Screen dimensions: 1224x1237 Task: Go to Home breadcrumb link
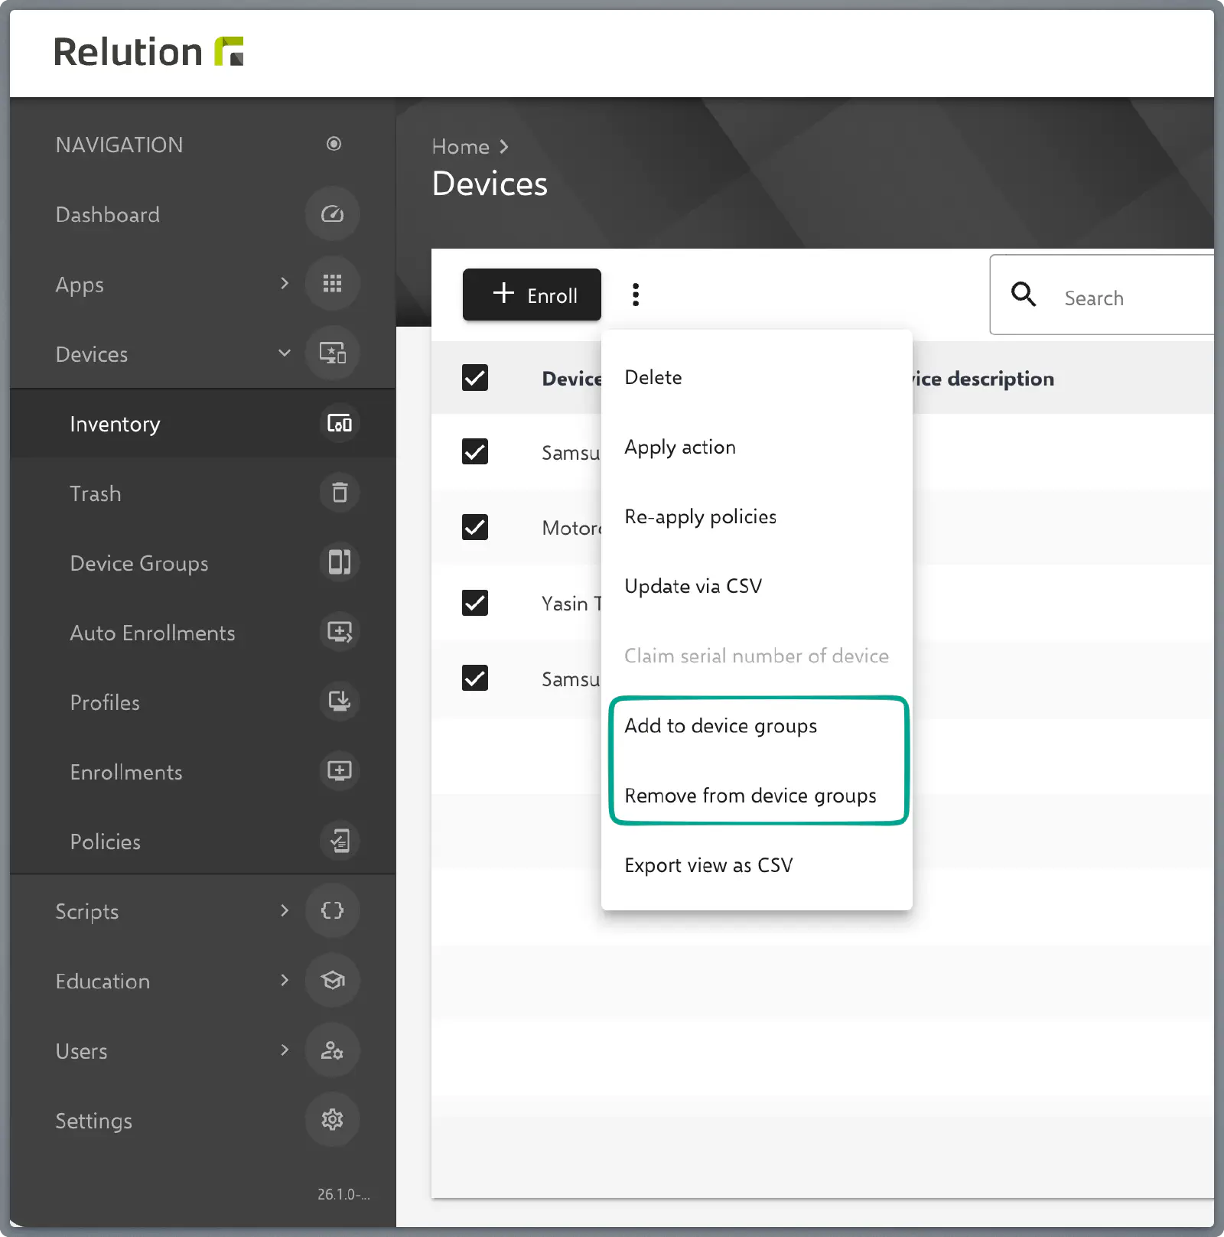click(461, 147)
